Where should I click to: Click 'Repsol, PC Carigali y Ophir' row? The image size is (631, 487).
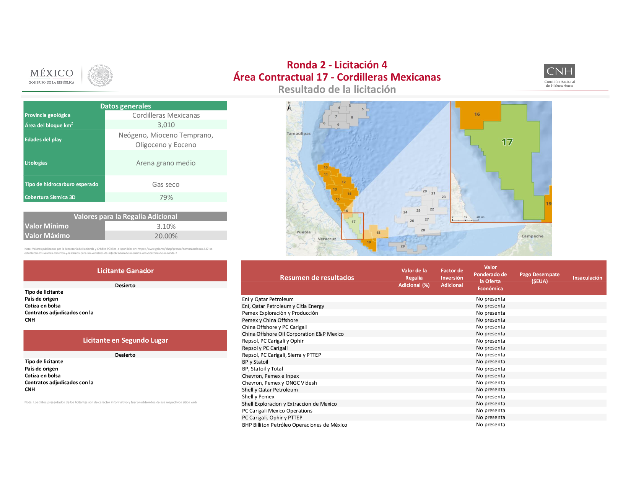[424, 341]
